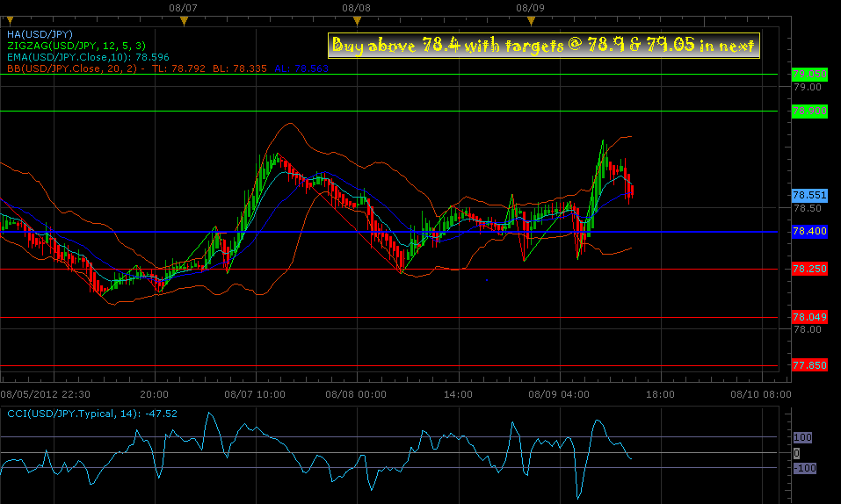841x504 pixels.
Task: Click the AL: 78.563 Bollinger value
Action: pyautogui.click(x=301, y=68)
